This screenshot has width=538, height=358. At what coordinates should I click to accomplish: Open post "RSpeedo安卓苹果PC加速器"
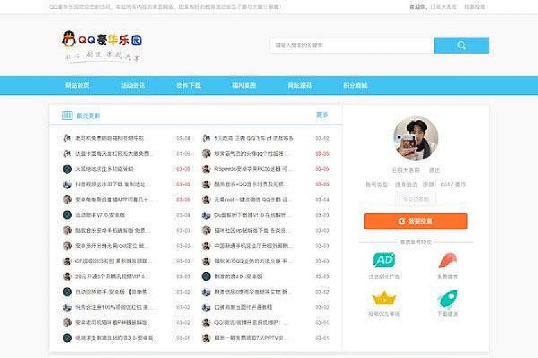(253, 169)
